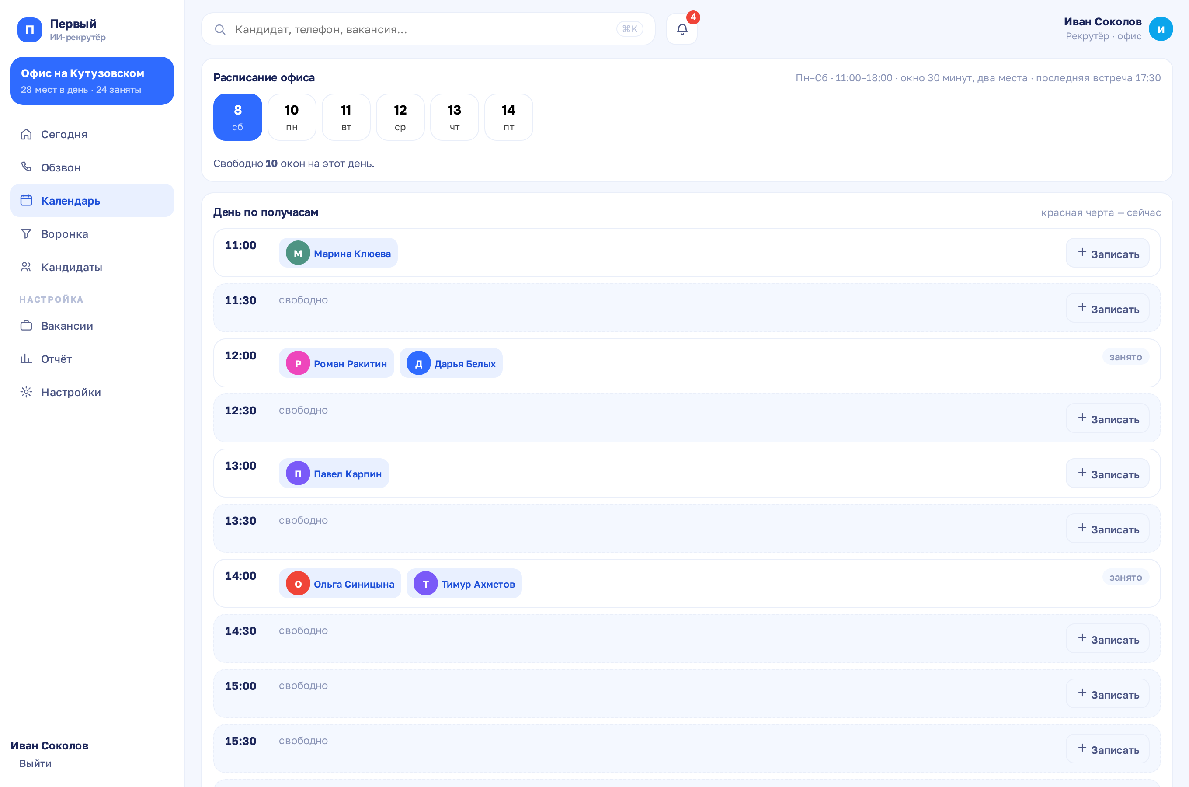
Task: Select Wednesday the 12th in schedule
Action: tap(400, 117)
